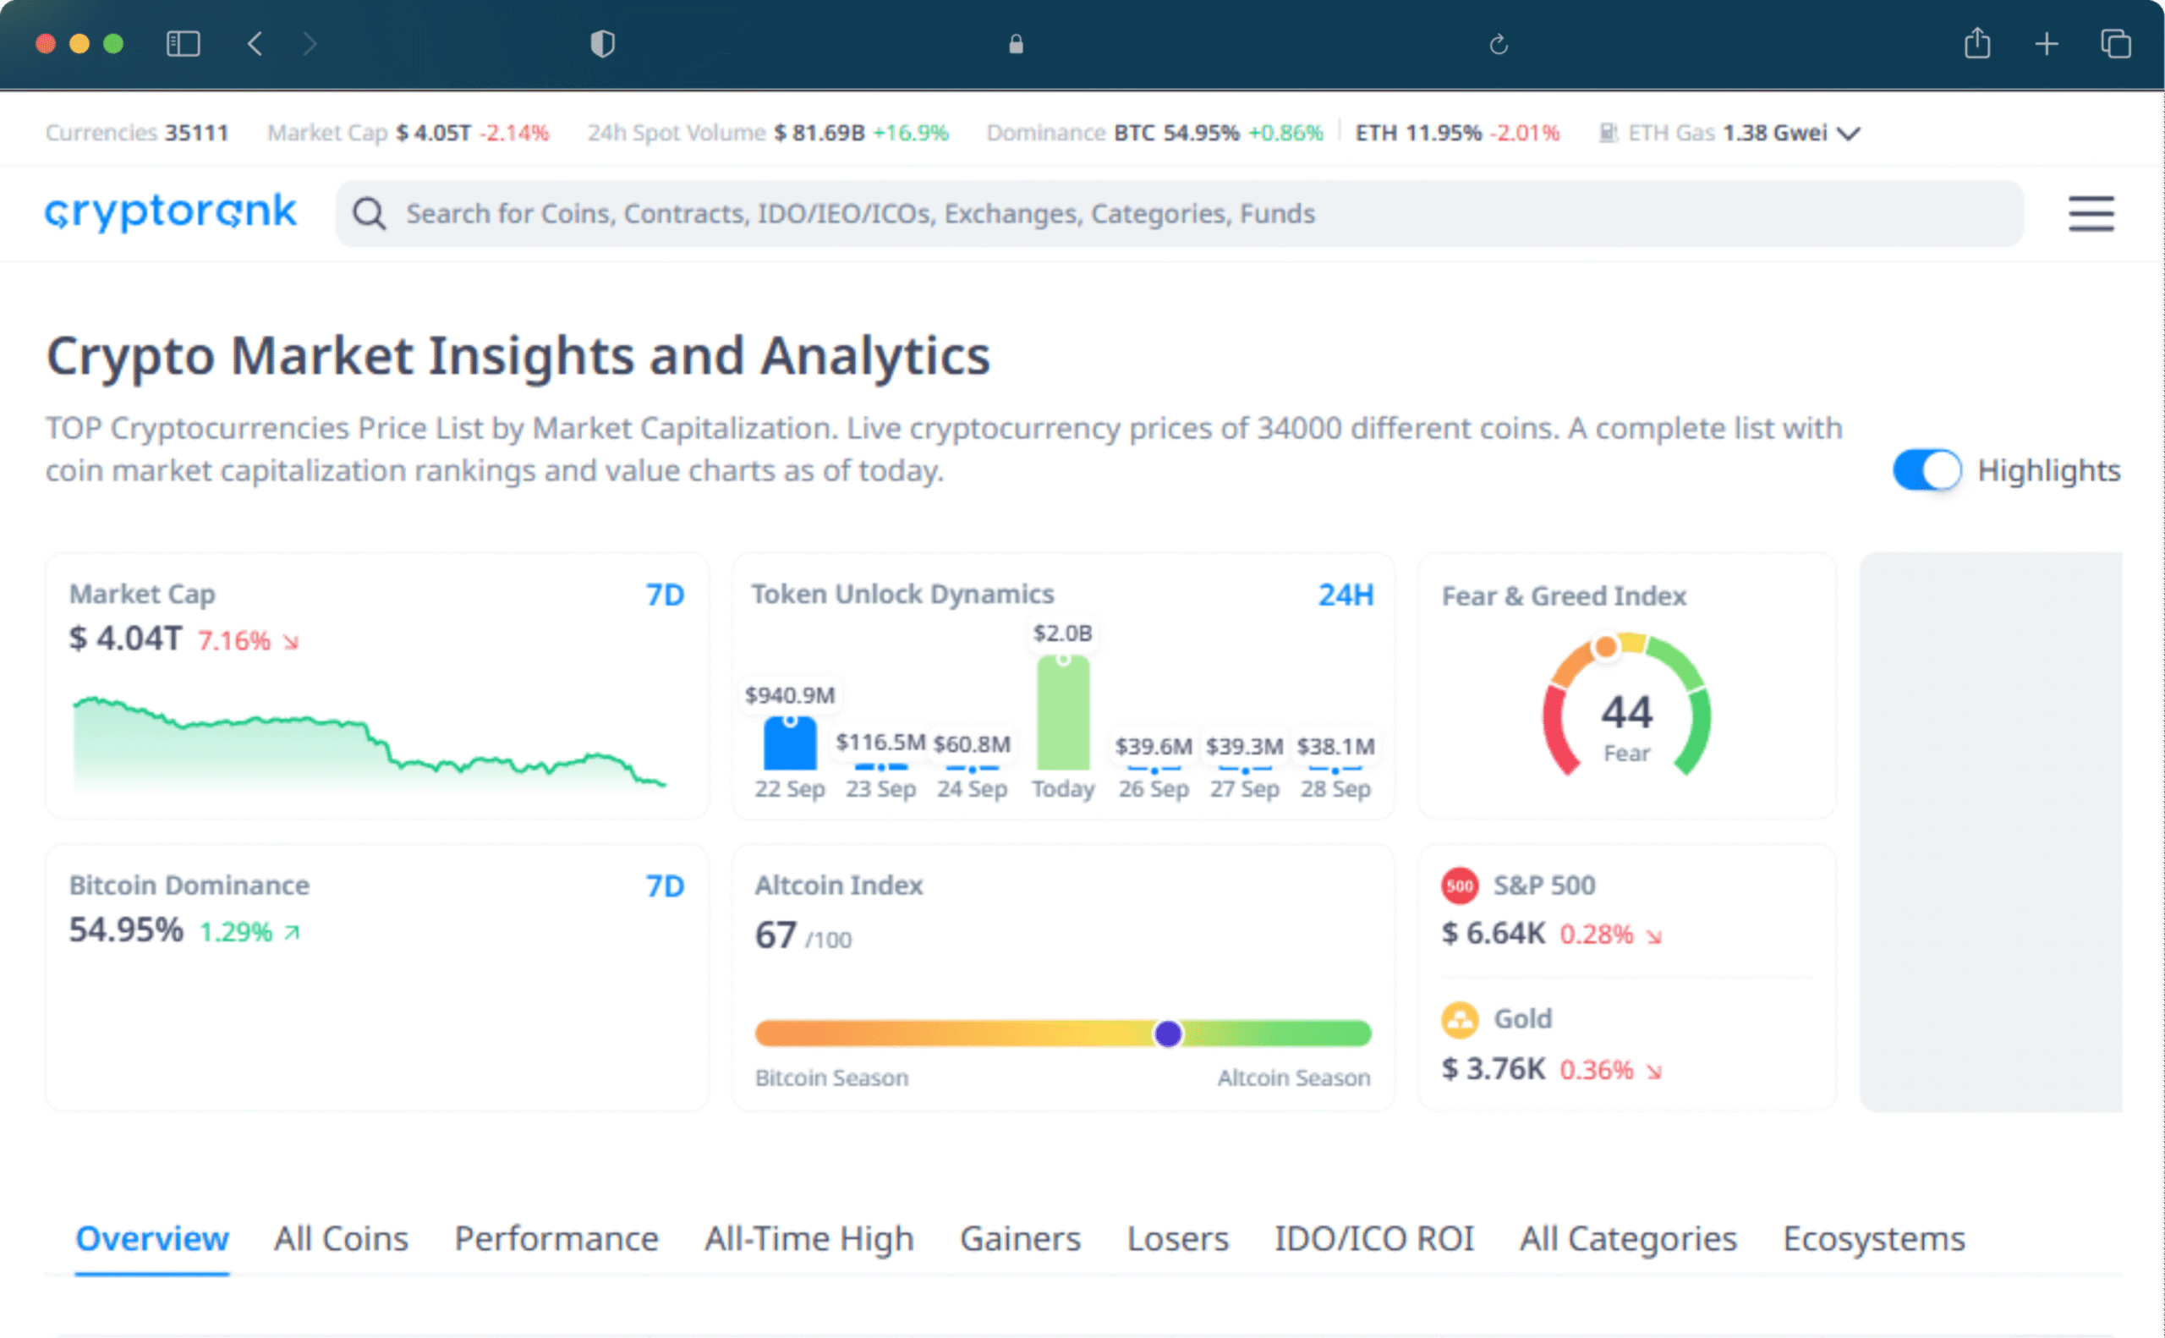
Task: Show tab overview icon
Action: pos(2114,43)
